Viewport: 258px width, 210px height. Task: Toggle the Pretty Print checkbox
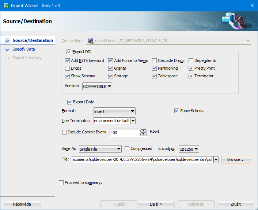click(x=191, y=69)
